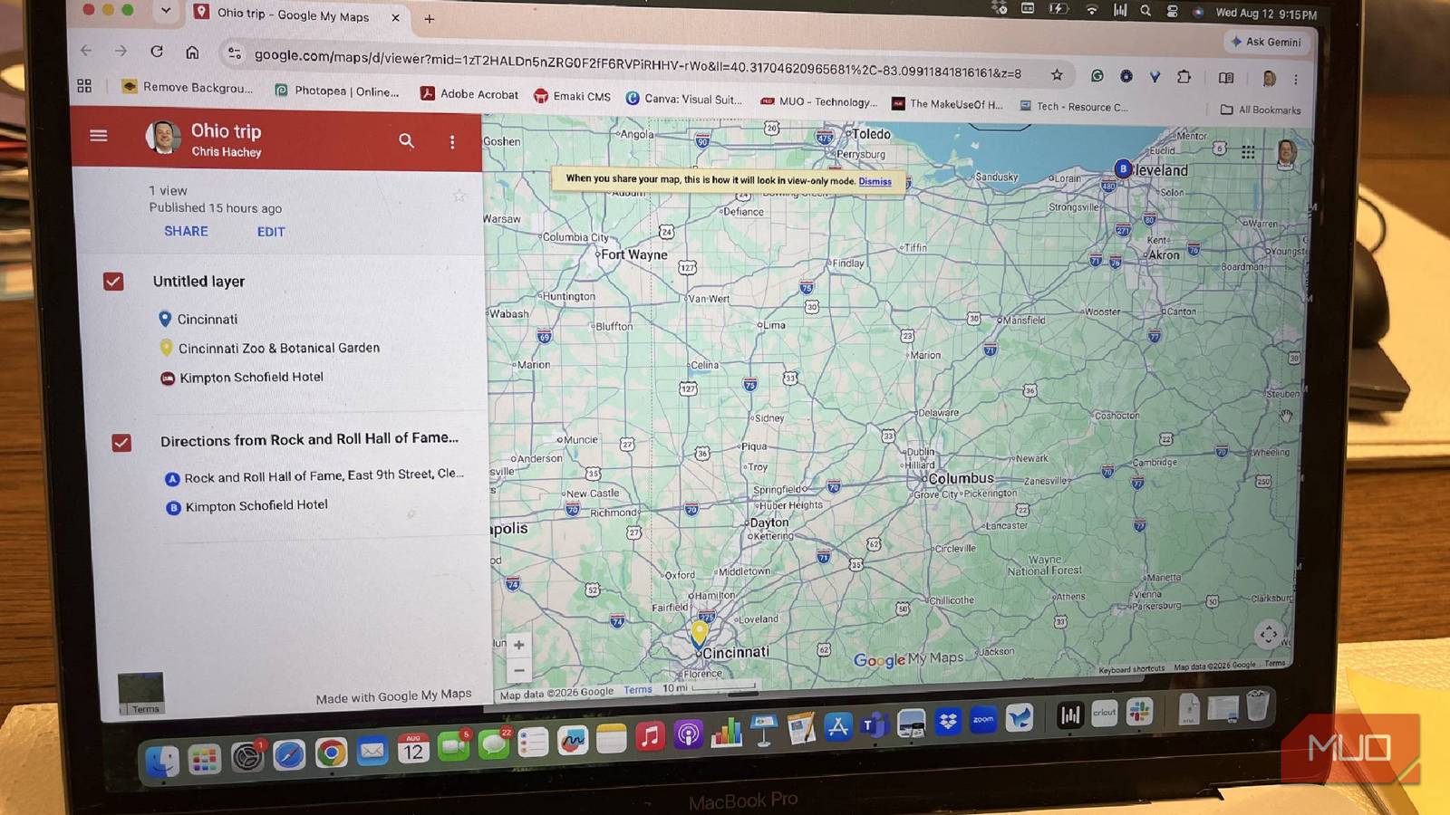This screenshot has width=1450, height=815.
Task: Open Chrome's three-dot menu
Action: (1296, 80)
